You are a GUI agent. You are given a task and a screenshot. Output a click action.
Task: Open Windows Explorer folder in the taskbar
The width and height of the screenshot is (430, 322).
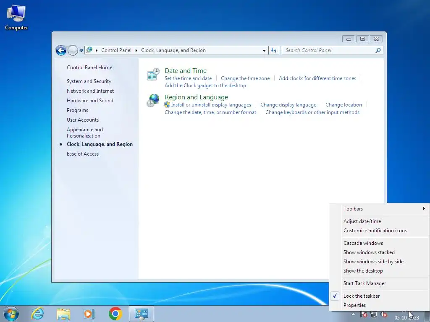coord(63,314)
